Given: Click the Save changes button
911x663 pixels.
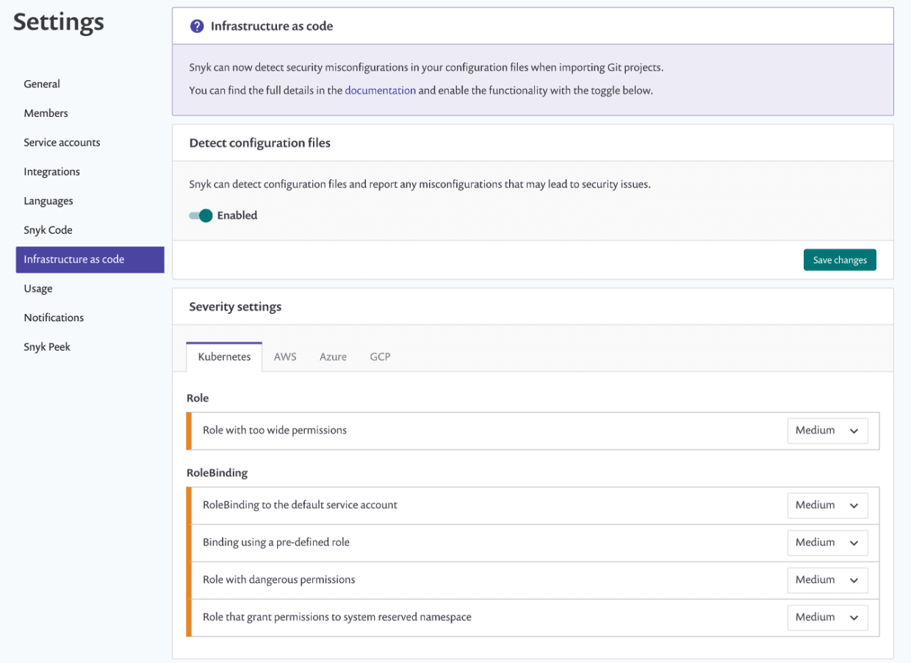Looking at the screenshot, I should pos(840,260).
